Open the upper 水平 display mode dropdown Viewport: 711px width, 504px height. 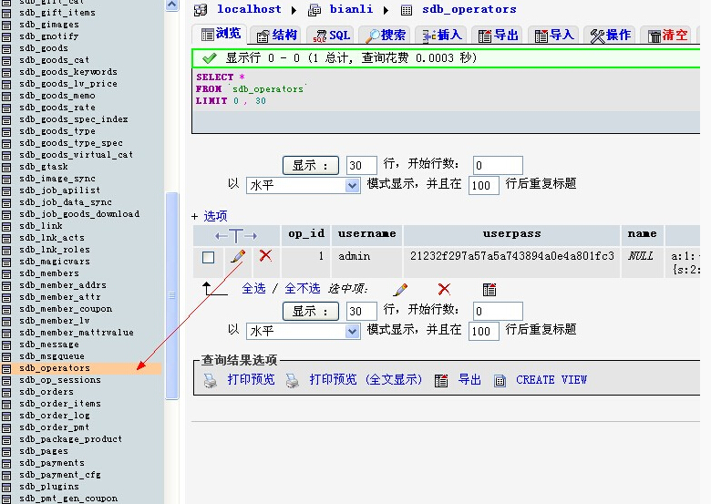[304, 185]
